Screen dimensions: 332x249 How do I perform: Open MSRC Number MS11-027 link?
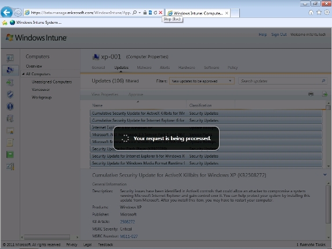(x=129, y=236)
